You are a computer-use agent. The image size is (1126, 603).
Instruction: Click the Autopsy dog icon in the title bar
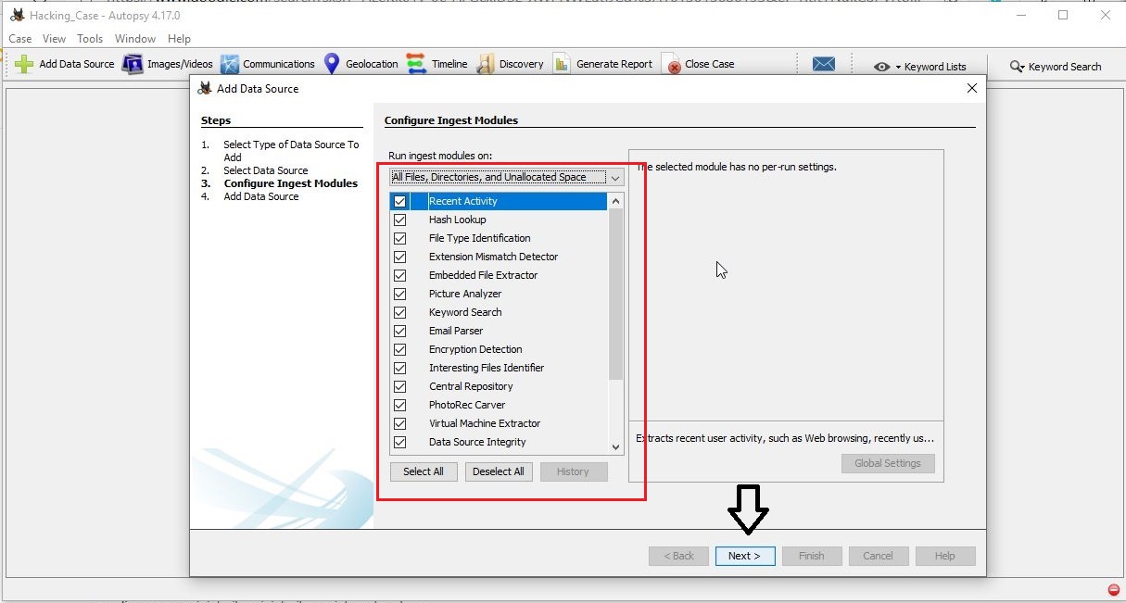tap(18, 15)
